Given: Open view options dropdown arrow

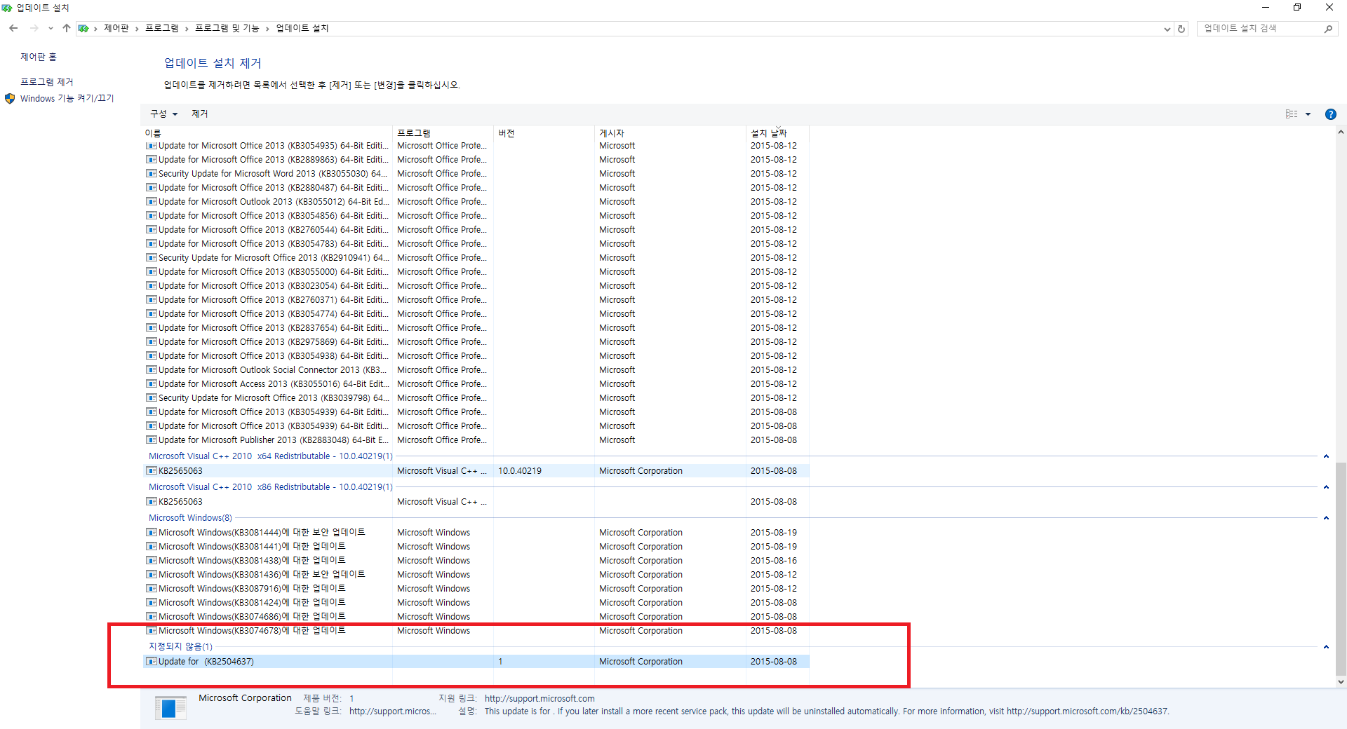Looking at the screenshot, I should (1308, 114).
